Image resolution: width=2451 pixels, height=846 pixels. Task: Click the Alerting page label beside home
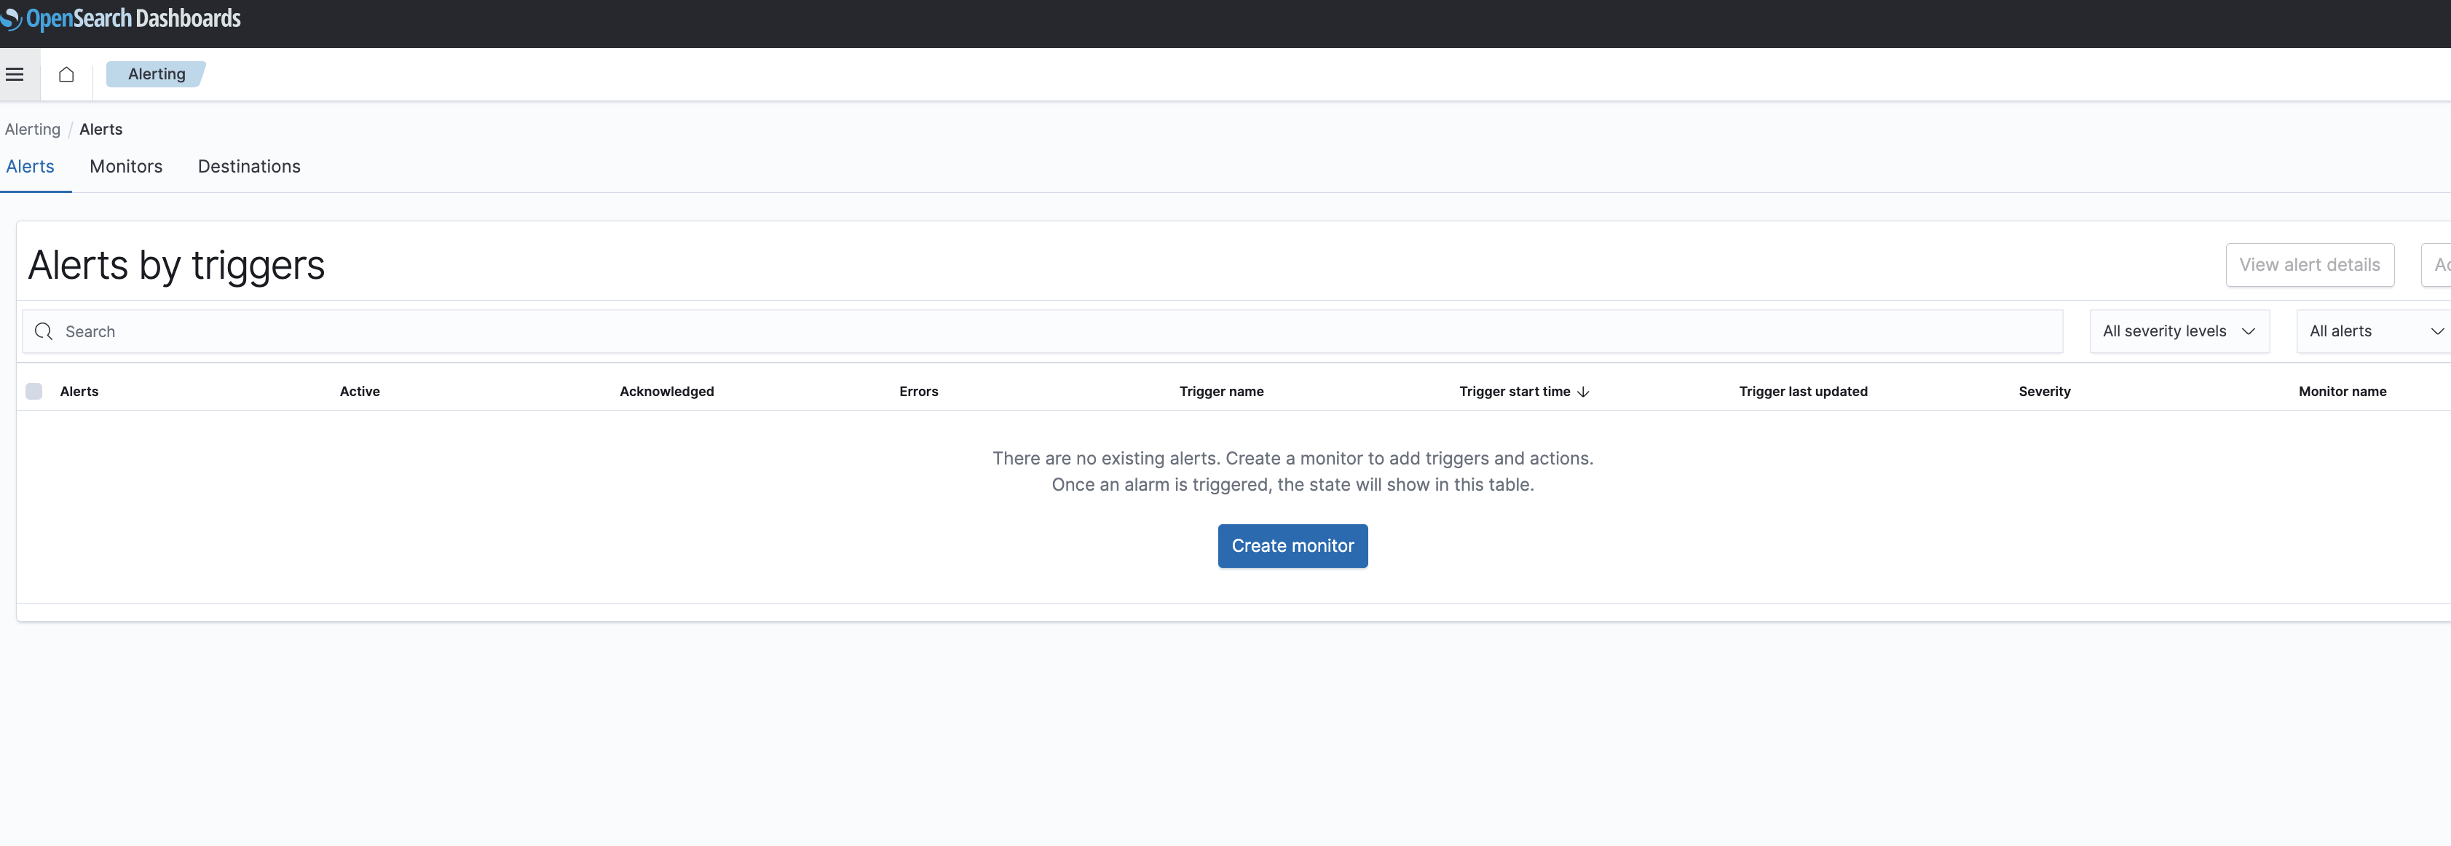coord(156,74)
